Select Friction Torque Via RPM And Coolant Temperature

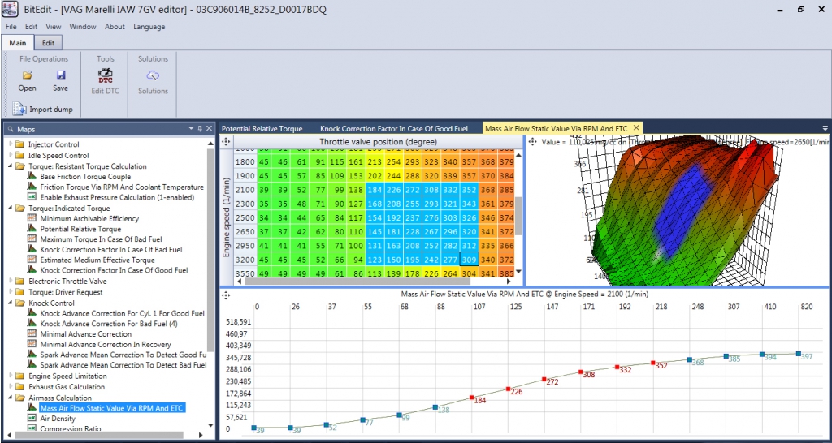pyautogui.click(x=122, y=187)
